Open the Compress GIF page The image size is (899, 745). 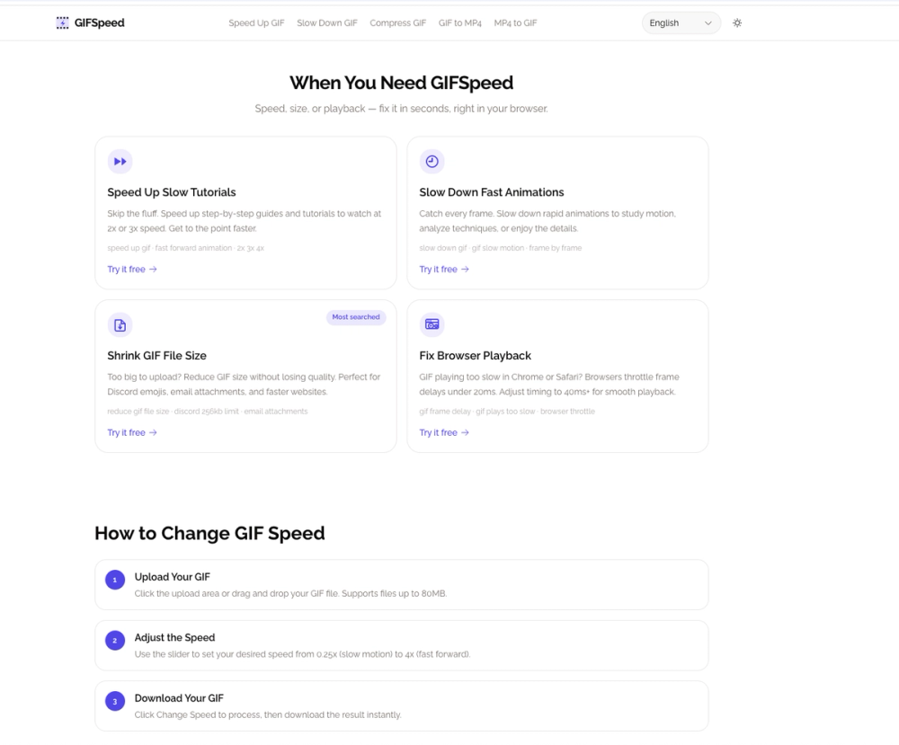pyautogui.click(x=397, y=22)
